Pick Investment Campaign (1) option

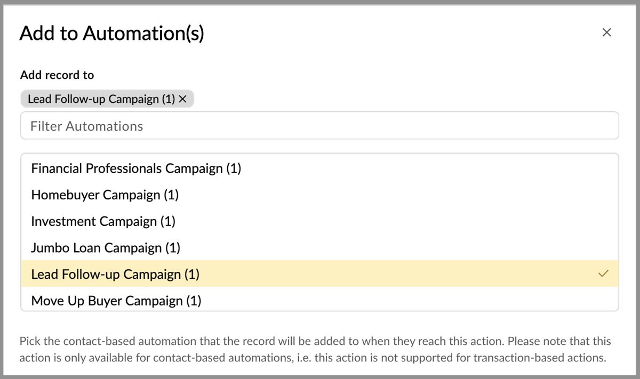click(319, 221)
